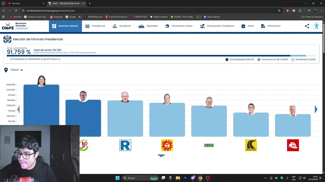Open the Chrome tab search dropdown
Screen dimensions: 325x182
click(x=3, y=4)
